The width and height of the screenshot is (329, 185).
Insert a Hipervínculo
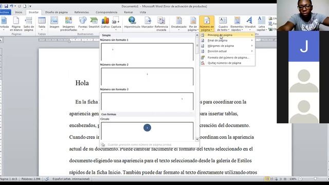(132, 23)
